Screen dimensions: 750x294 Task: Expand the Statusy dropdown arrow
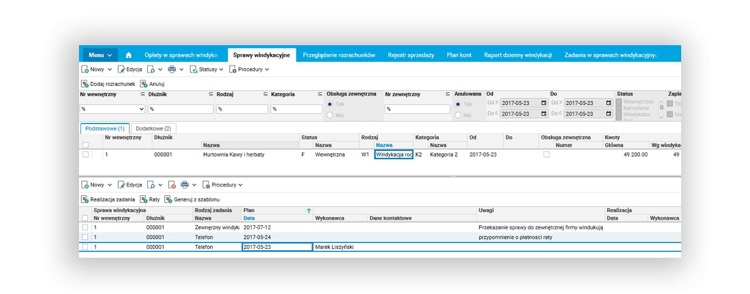pyautogui.click(x=222, y=70)
